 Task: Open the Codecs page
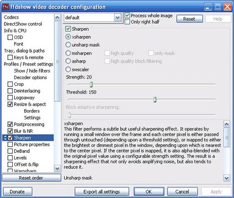click(x=12, y=17)
